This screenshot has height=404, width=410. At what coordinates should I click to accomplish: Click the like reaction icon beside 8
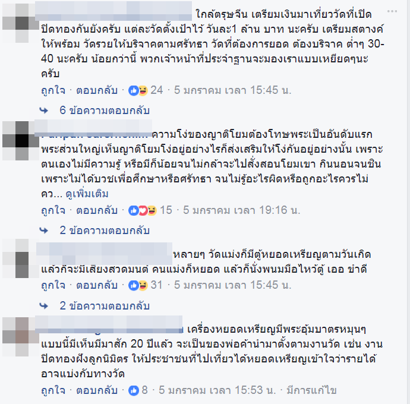(133, 390)
